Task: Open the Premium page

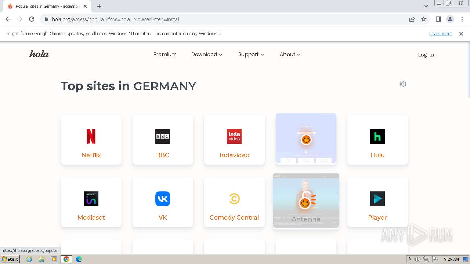Action: pyautogui.click(x=165, y=54)
